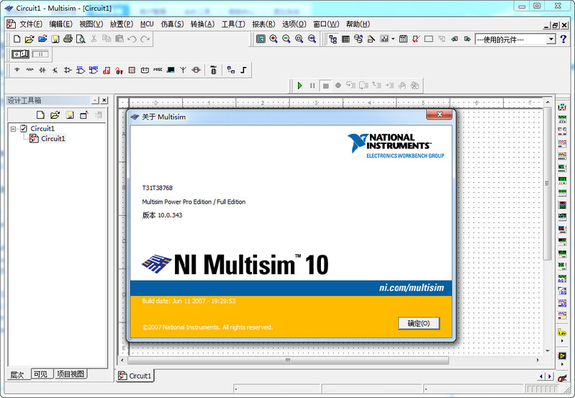Select the Capture Screen Area tool

click(x=429, y=39)
